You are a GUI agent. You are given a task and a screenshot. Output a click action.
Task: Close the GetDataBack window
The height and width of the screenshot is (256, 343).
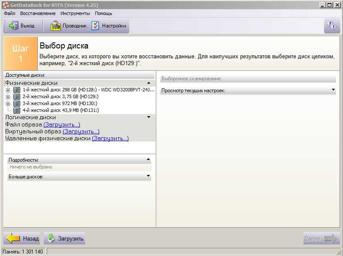tap(337, 5)
